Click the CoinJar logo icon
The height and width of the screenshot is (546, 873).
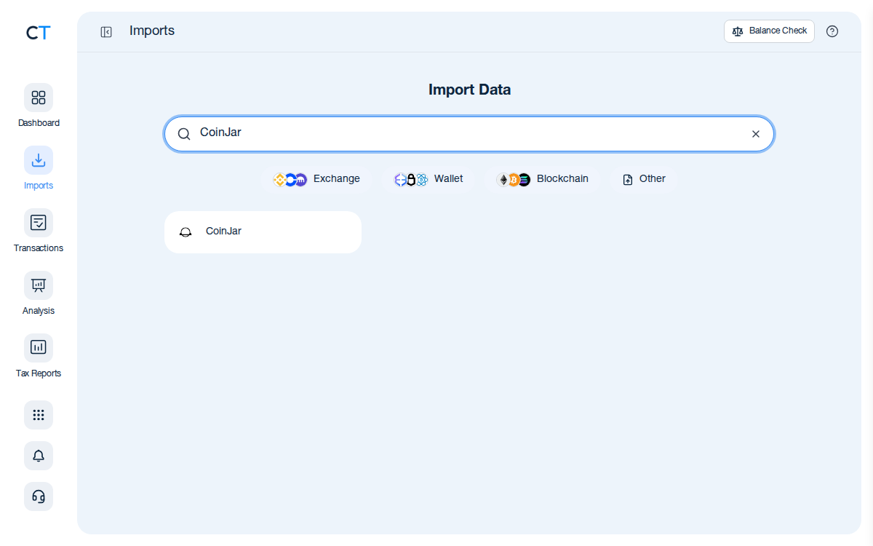coord(186,232)
